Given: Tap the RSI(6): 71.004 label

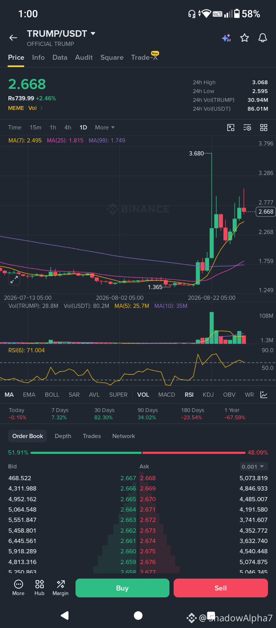Looking at the screenshot, I should click(x=26, y=350).
